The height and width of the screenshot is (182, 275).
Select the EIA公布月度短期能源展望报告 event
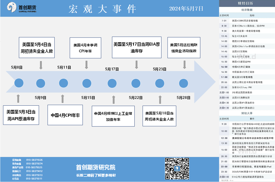(247, 177)
